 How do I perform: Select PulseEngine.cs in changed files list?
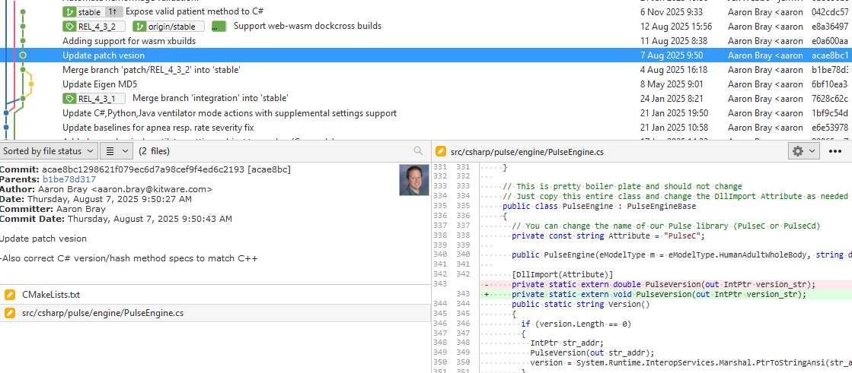[x=103, y=313]
